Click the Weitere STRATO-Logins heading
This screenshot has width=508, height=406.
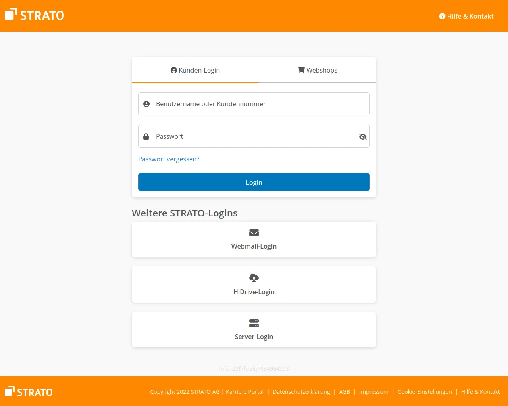tap(185, 213)
